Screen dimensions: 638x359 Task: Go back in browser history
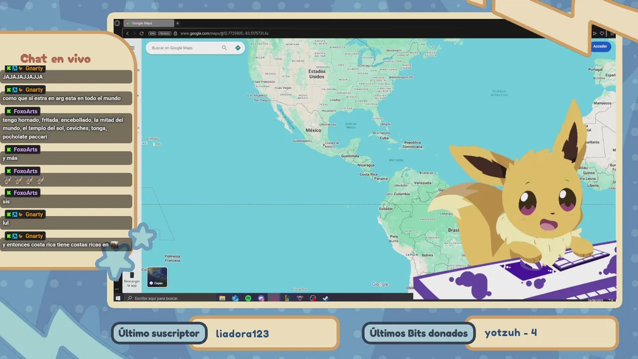pyautogui.click(x=128, y=33)
